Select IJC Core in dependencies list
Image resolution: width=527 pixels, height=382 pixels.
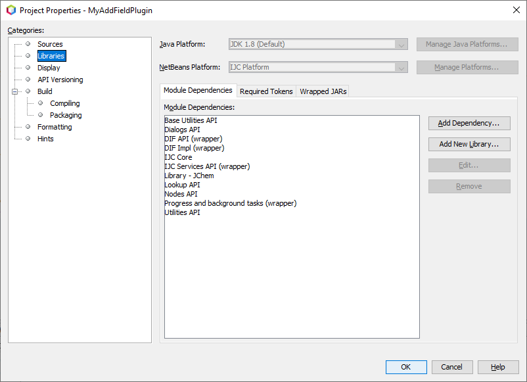[x=178, y=157]
